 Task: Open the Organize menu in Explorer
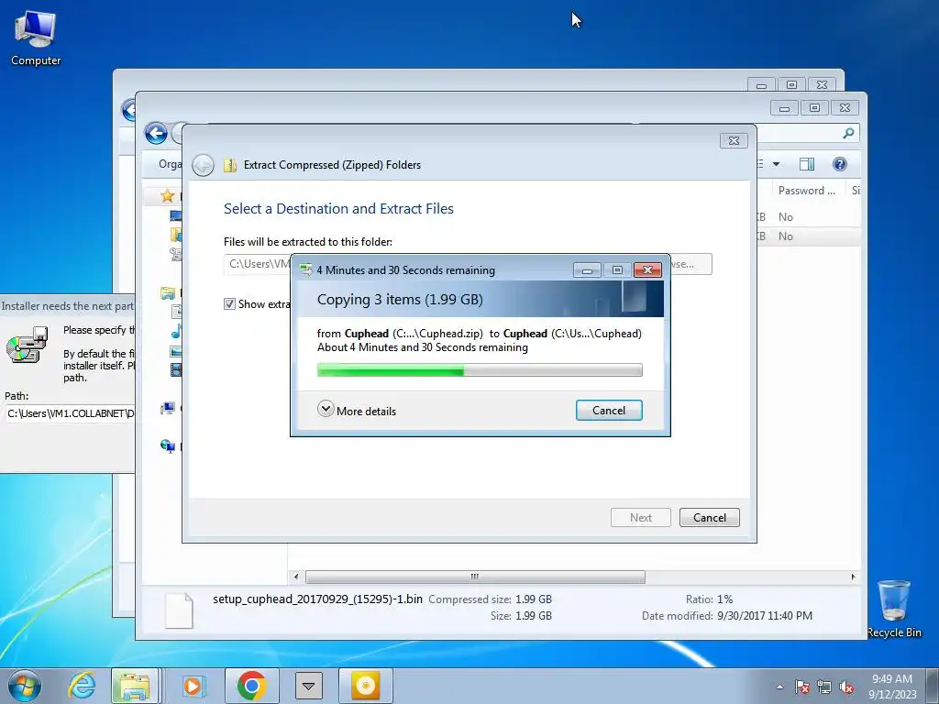point(170,164)
